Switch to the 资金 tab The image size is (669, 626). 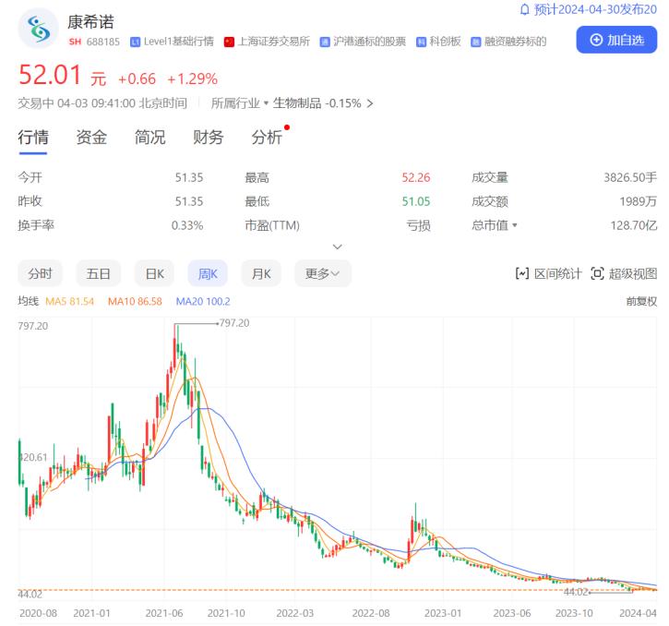pyautogui.click(x=91, y=138)
